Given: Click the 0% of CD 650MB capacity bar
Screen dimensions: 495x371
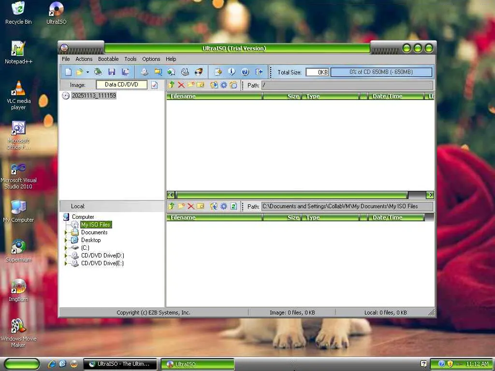Looking at the screenshot, I should pos(381,72).
